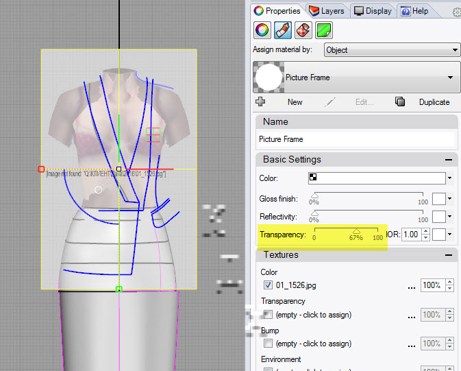Screen dimensions: 461x371
Task: Click the white gumball center square handle
Action: pyautogui.click(x=119, y=169)
